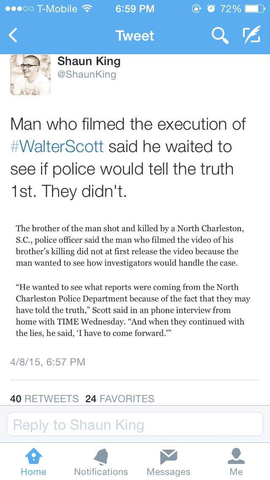Viewport: 270px width, 480px height.
Task: Open the #WalterScott hashtag link
Action: coord(57,146)
